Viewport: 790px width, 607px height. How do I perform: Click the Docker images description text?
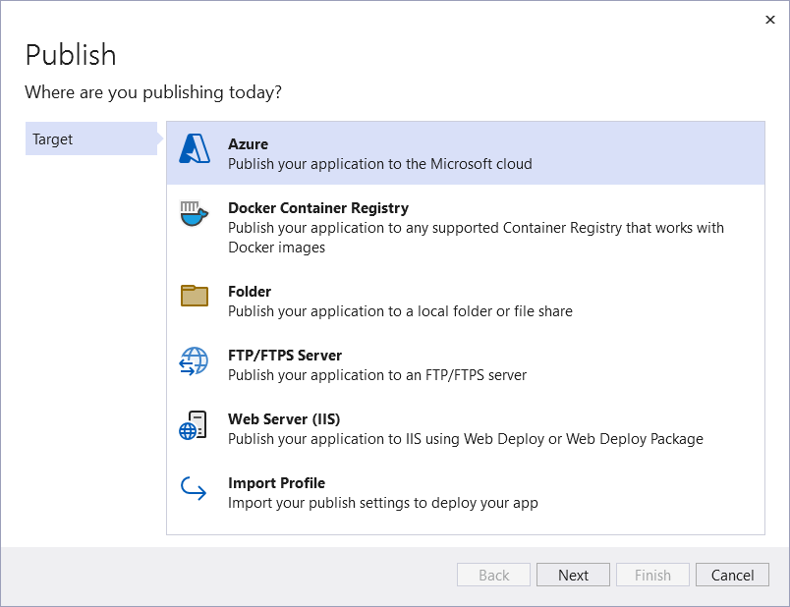[476, 238]
